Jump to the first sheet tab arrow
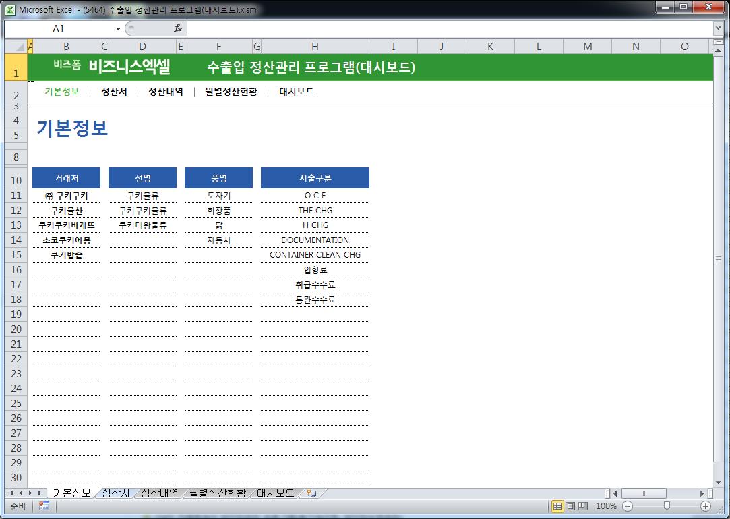This screenshot has height=519, width=730. tap(11, 493)
